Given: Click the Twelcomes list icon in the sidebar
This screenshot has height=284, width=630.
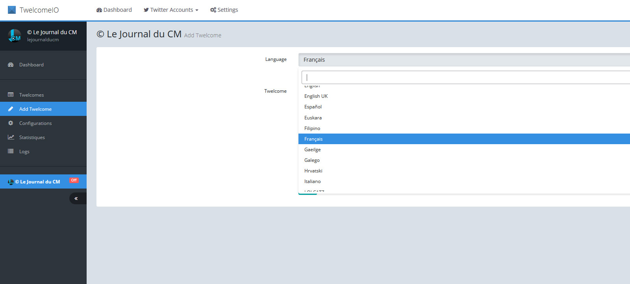Looking at the screenshot, I should (x=11, y=95).
